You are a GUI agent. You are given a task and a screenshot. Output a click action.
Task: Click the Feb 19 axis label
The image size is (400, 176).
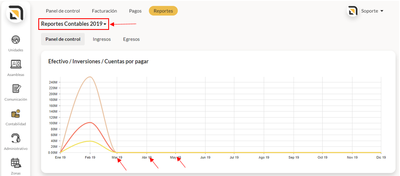(90, 158)
